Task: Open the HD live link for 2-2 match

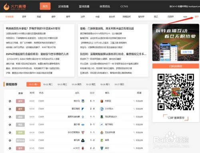Action: click(x=138, y=148)
